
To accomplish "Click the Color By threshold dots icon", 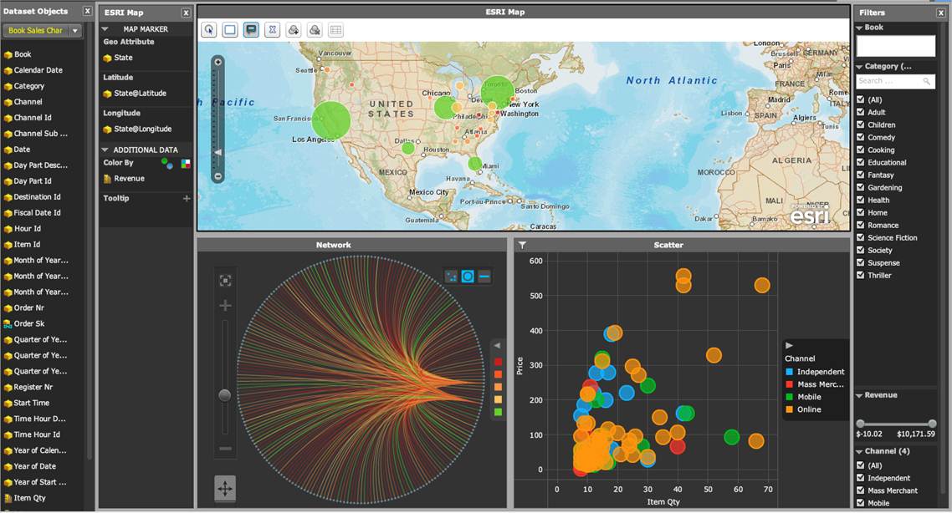I will pyautogui.click(x=167, y=163).
